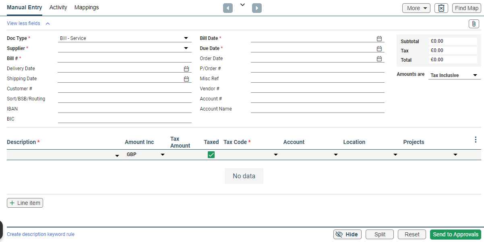Open the Bill Date calendar picker
This screenshot has height=242, width=484.
(x=379, y=38)
